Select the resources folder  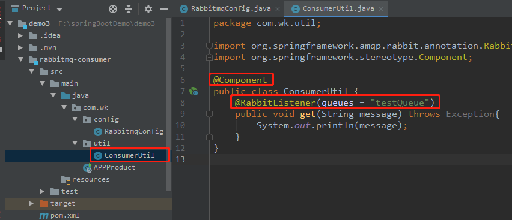click(91, 180)
